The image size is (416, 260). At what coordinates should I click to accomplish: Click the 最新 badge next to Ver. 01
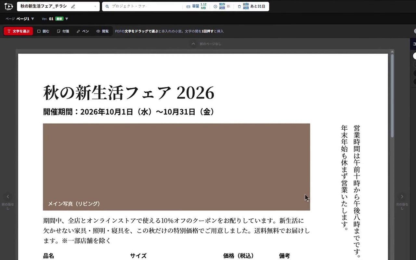[x=59, y=19]
